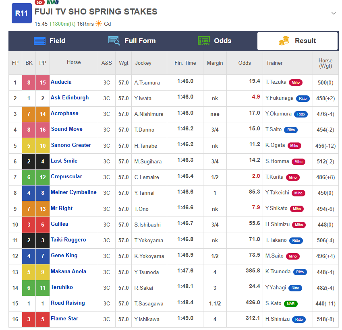Click the Horse (Wgt) column header

(x=325, y=63)
